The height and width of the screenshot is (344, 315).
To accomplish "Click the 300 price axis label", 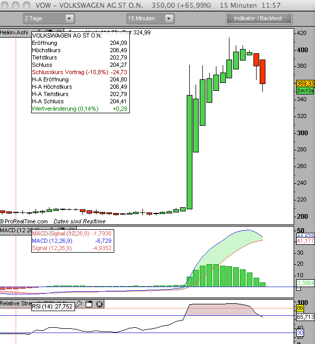I will click(x=302, y=133).
